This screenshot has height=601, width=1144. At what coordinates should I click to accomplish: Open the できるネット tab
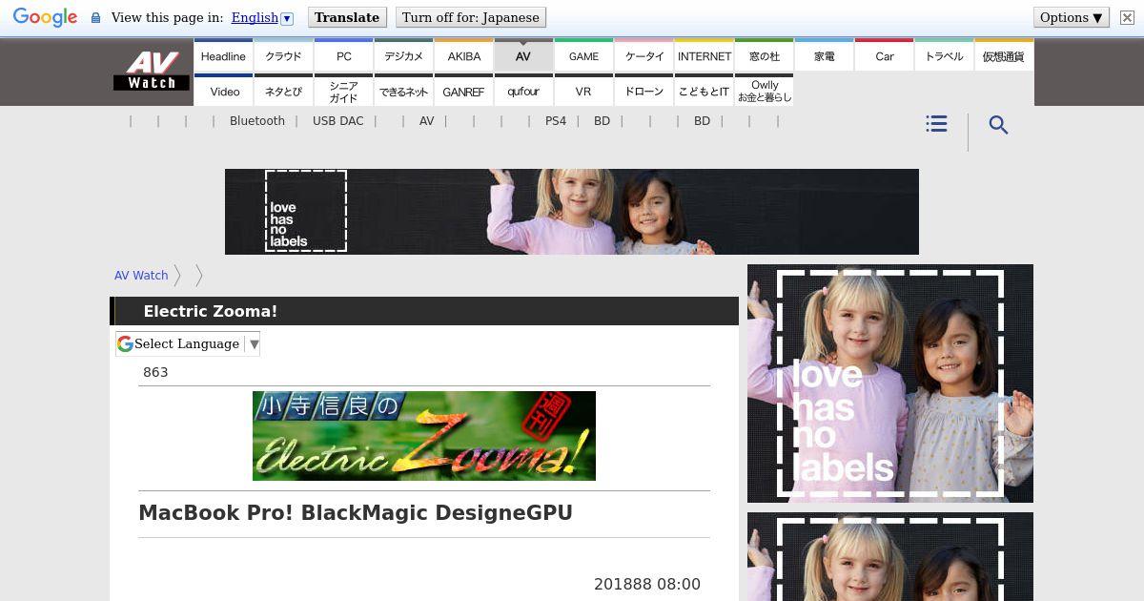[x=403, y=91]
